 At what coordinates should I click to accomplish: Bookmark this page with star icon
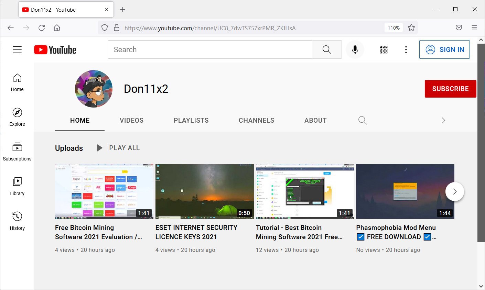pyautogui.click(x=411, y=28)
